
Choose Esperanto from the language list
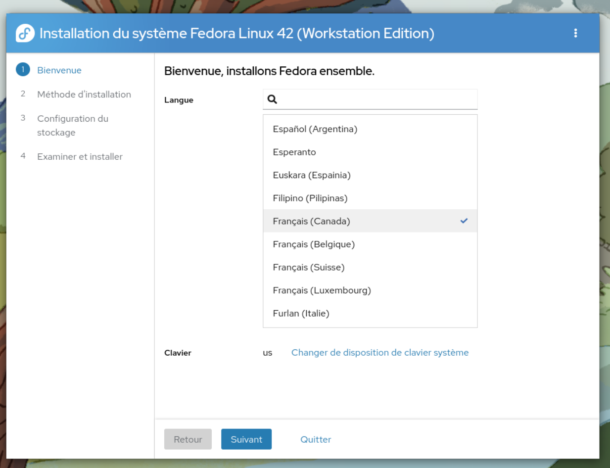[294, 152]
